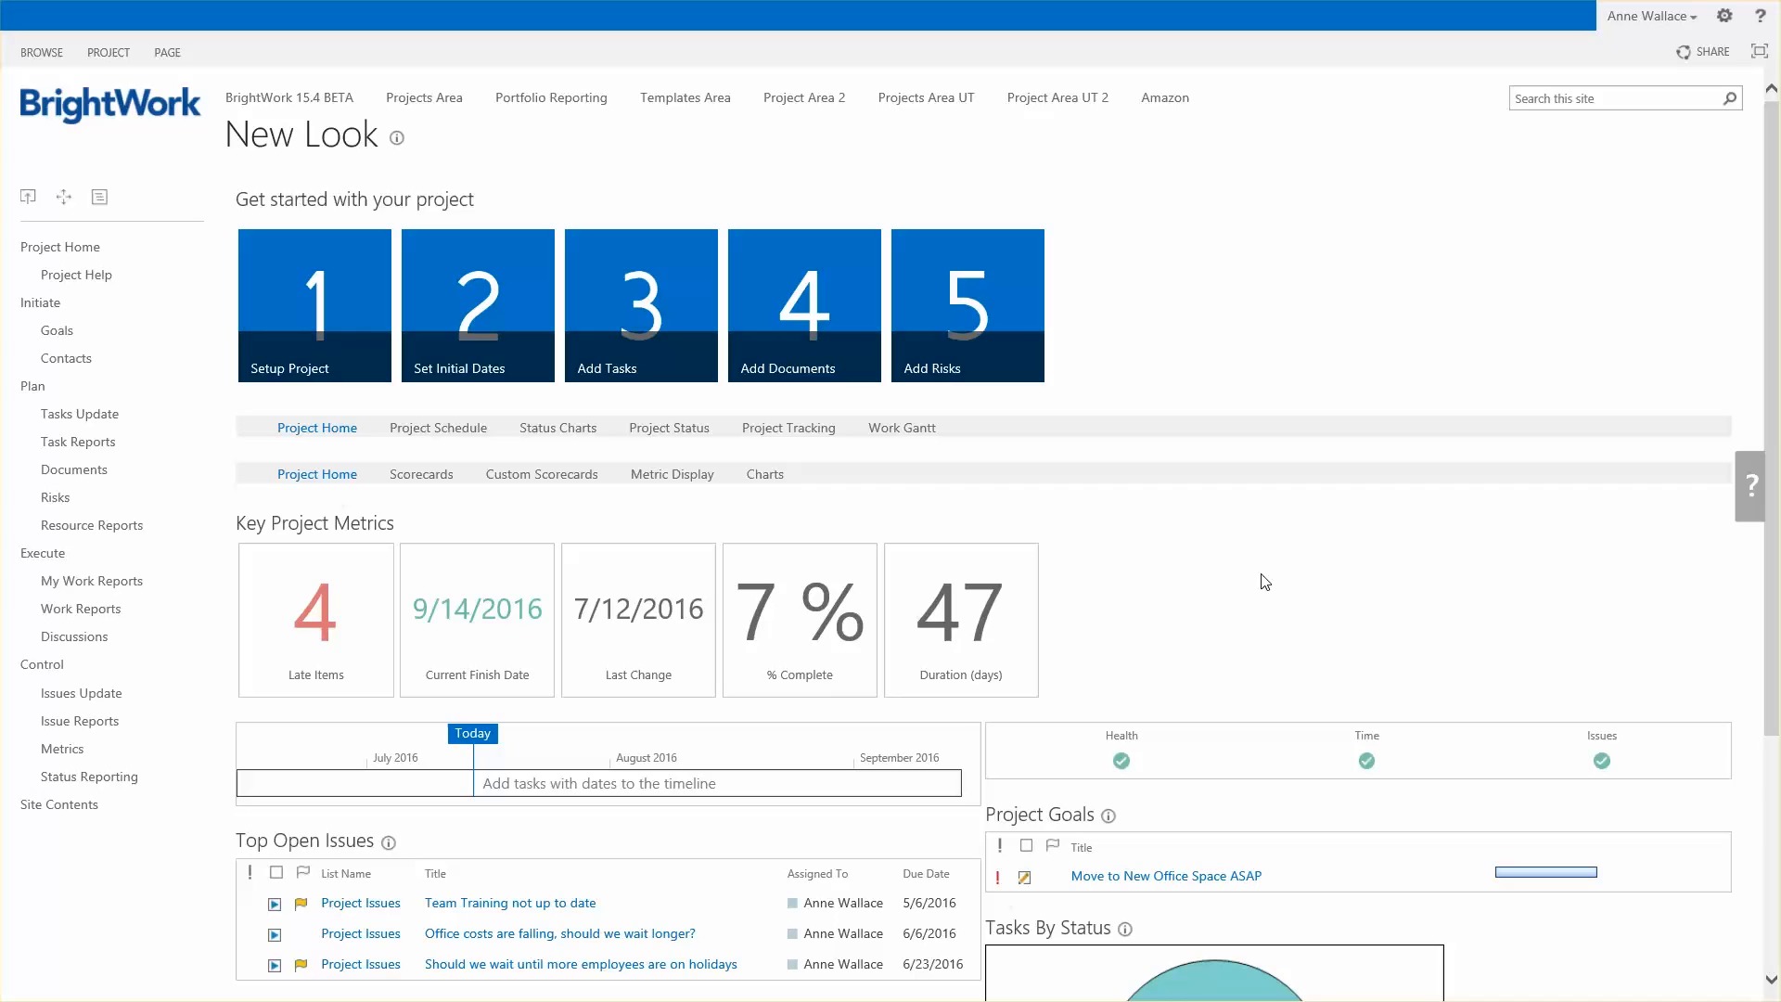Click the upload arrow icon in sidebar
Screen dimensions: 1781x1002
point(28,197)
